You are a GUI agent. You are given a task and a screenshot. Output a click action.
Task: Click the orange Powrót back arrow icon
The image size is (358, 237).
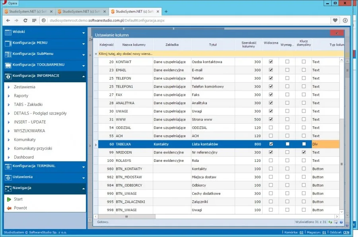click(x=9, y=208)
